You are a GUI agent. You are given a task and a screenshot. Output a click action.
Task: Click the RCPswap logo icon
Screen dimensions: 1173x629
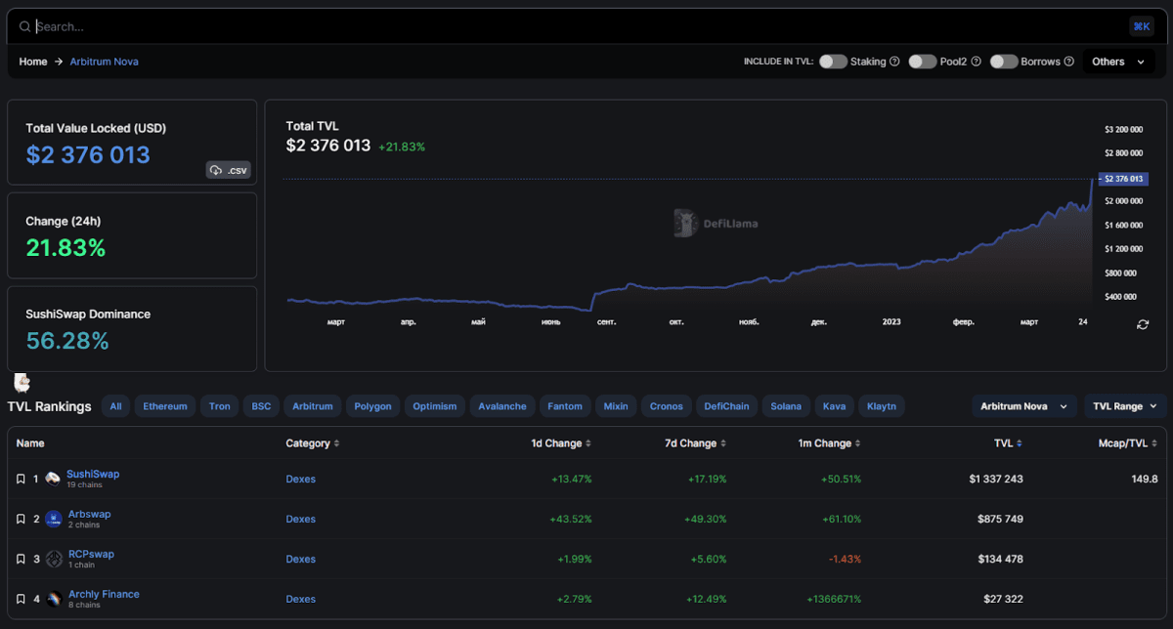[53, 559]
